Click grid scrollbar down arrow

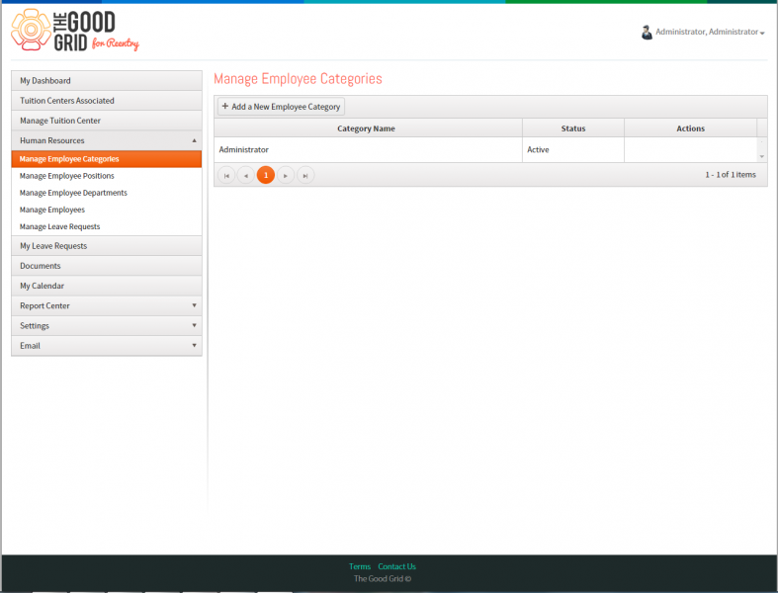(761, 157)
